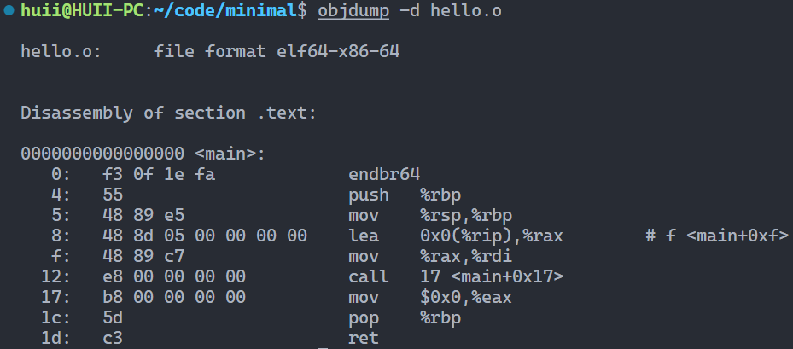Click the ret instruction
The width and height of the screenshot is (793, 349).
pyautogui.click(x=364, y=338)
